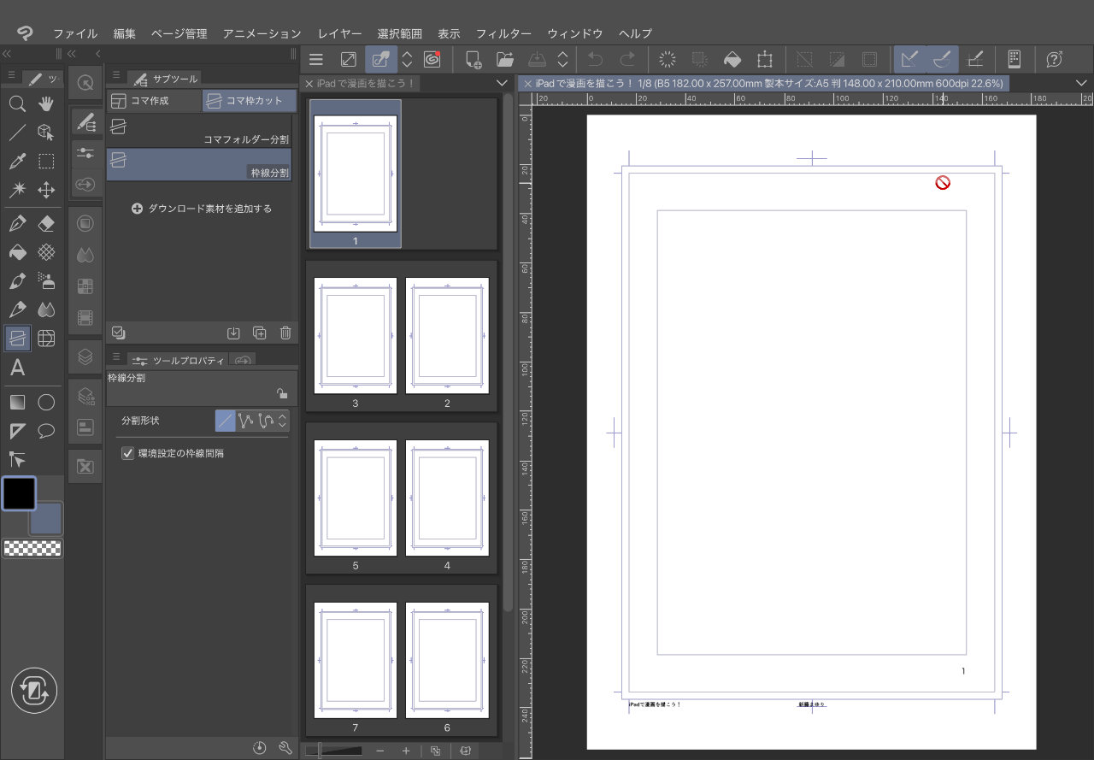
Task: Select straight line division shape option
Action: coord(225,421)
